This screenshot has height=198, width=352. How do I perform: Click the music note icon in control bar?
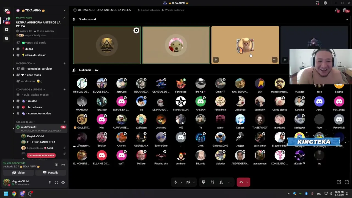click(x=212, y=182)
